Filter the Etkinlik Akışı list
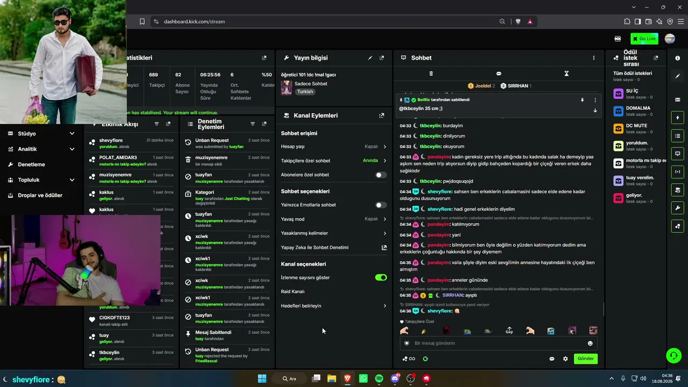The width and height of the screenshot is (688, 387). tap(157, 124)
